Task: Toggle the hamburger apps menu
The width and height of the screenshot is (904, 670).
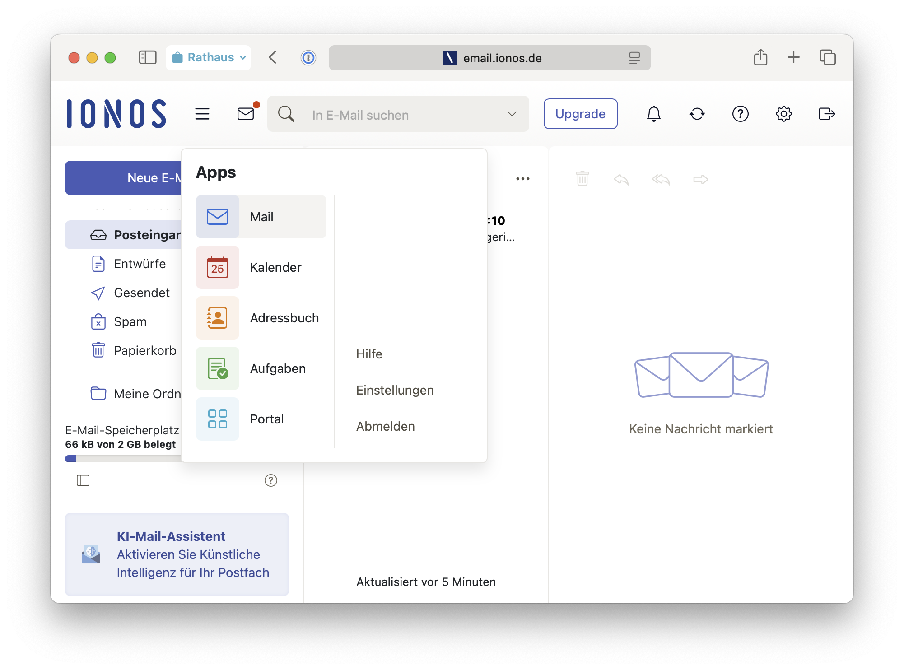Action: point(202,114)
